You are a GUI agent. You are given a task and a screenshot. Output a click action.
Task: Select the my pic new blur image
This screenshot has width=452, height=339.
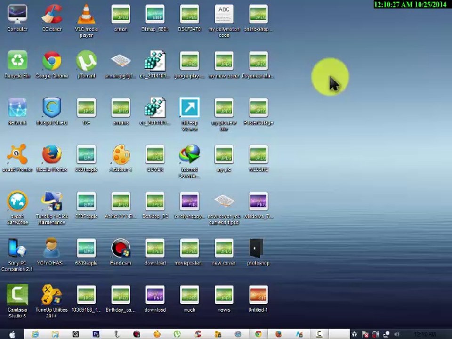pyautogui.click(x=224, y=114)
